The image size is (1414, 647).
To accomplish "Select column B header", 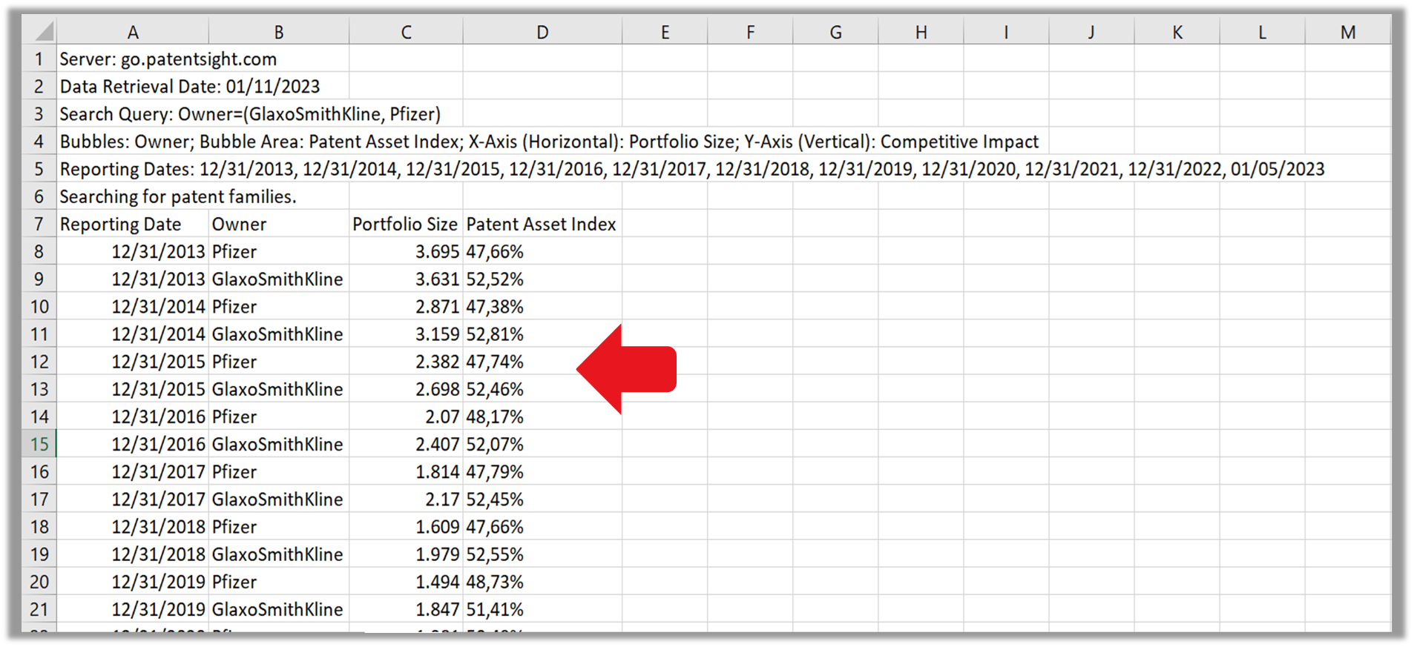I will [279, 31].
